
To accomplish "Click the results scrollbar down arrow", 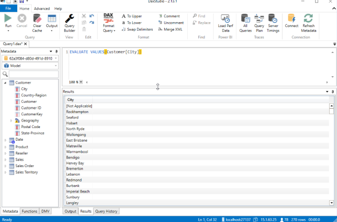I will coord(331,203).
